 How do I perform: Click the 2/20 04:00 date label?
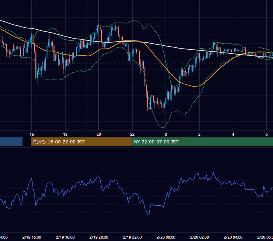tap(233, 237)
